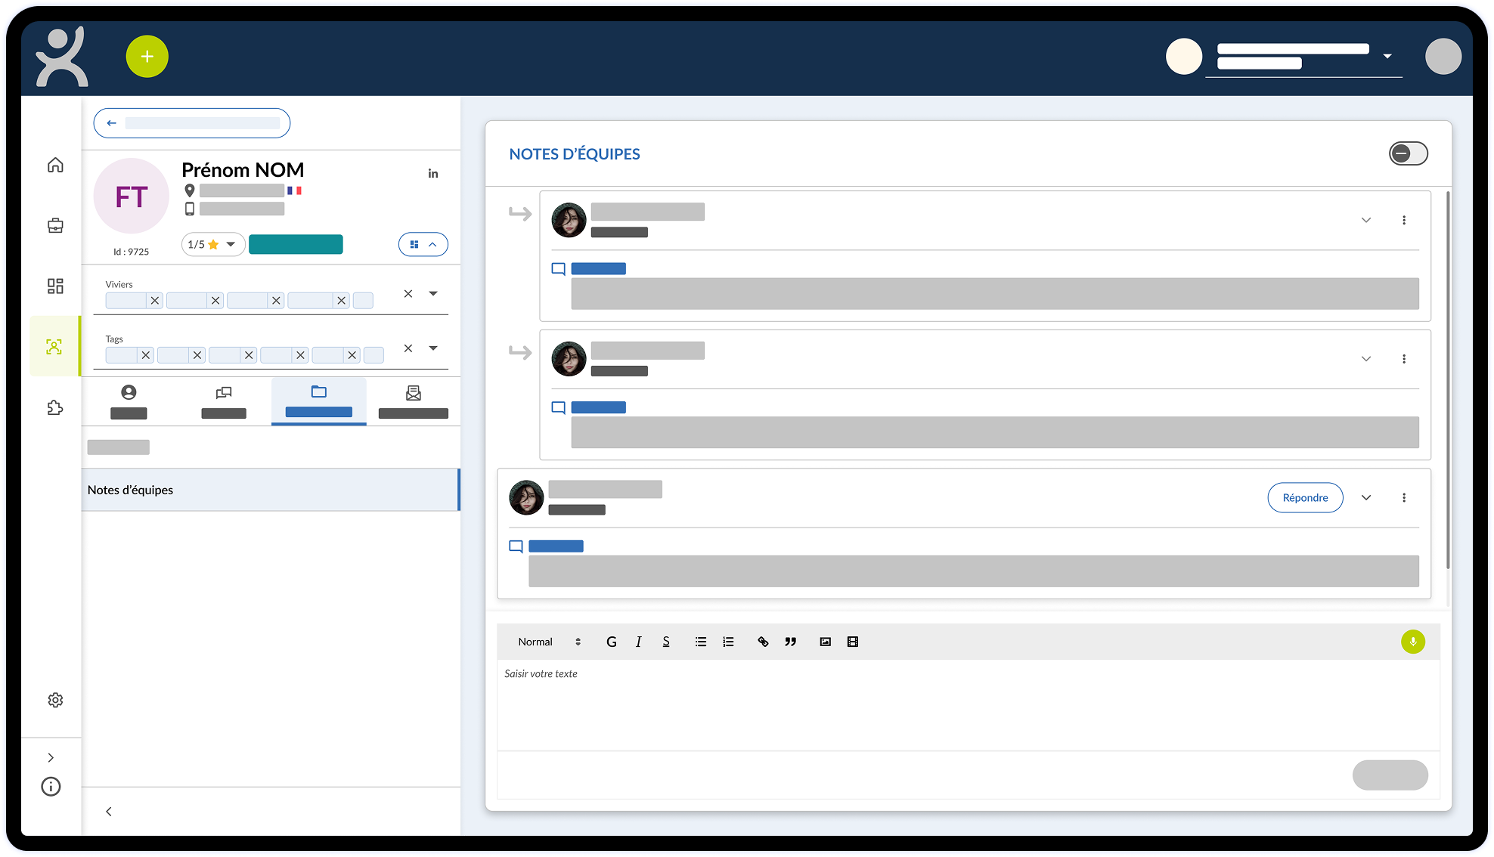Open the settings gear in sidebar
The image size is (1494, 857).
[55, 700]
